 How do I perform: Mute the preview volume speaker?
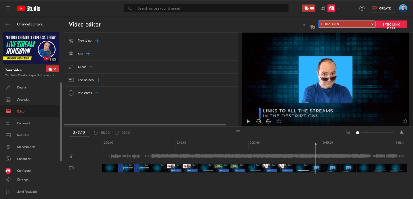[279, 121]
